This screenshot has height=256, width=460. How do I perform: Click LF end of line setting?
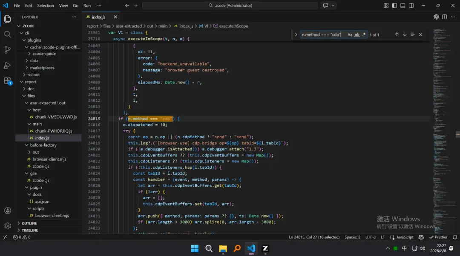382,237
